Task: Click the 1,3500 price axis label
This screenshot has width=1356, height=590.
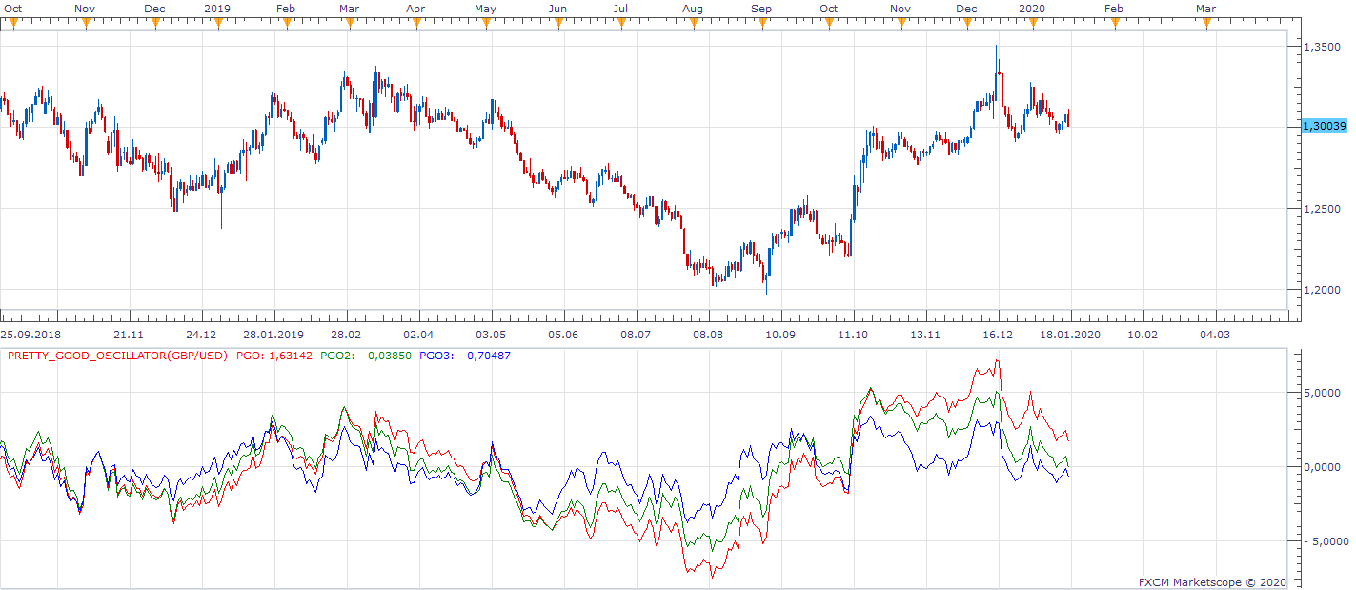Action: [x=1323, y=47]
